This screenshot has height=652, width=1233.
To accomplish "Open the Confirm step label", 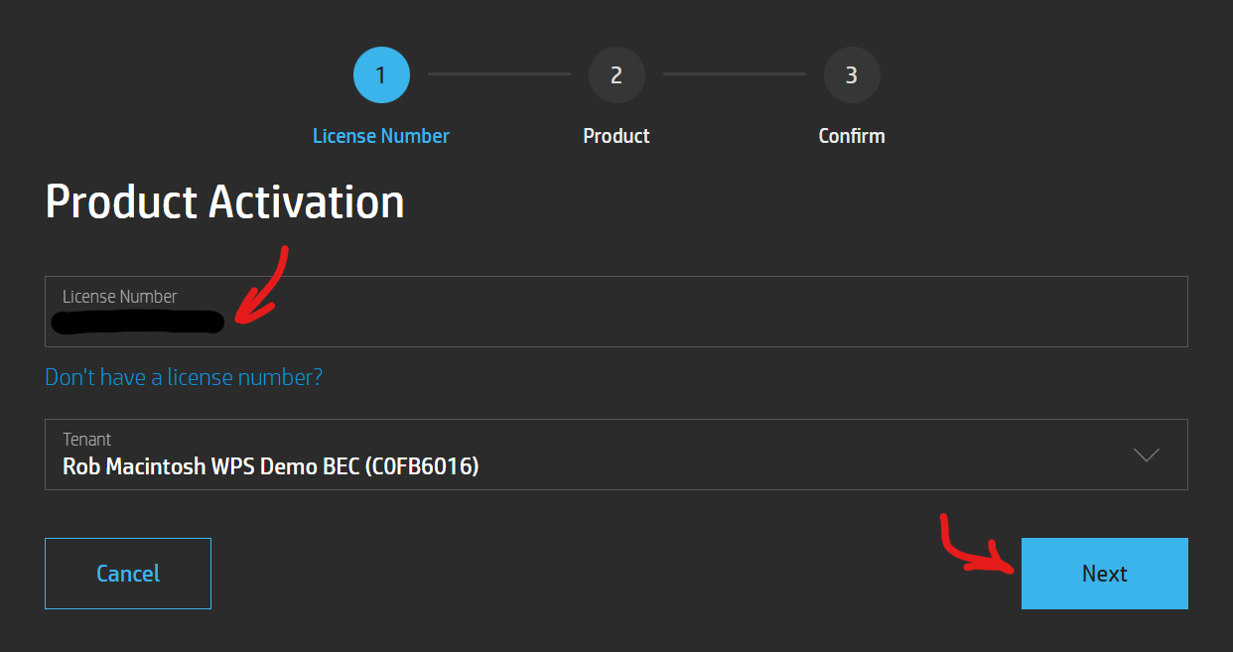I will point(852,136).
